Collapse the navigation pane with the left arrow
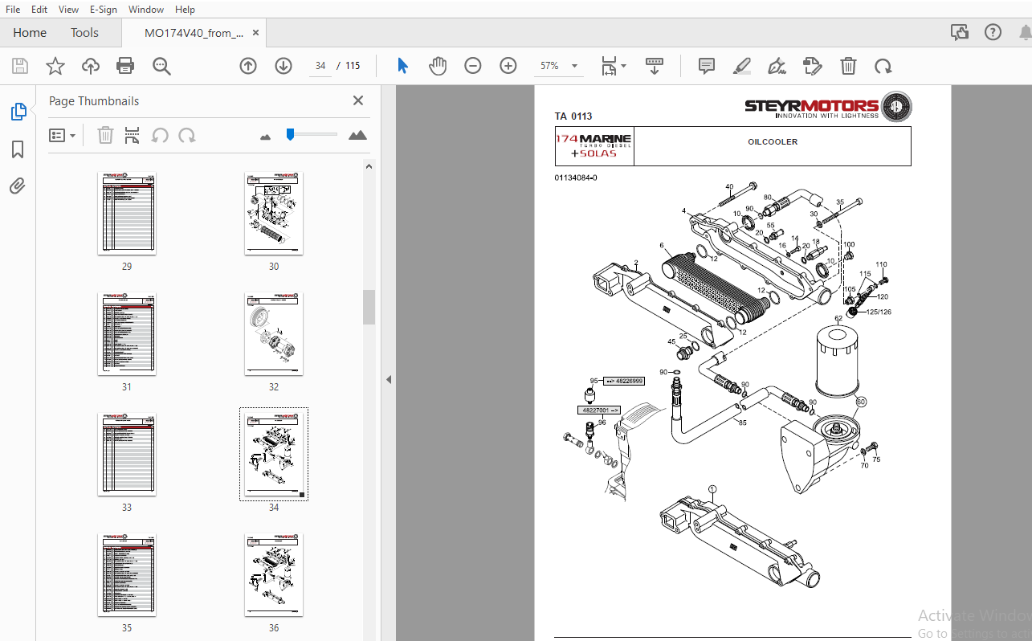This screenshot has height=641, width=1032. click(x=389, y=379)
